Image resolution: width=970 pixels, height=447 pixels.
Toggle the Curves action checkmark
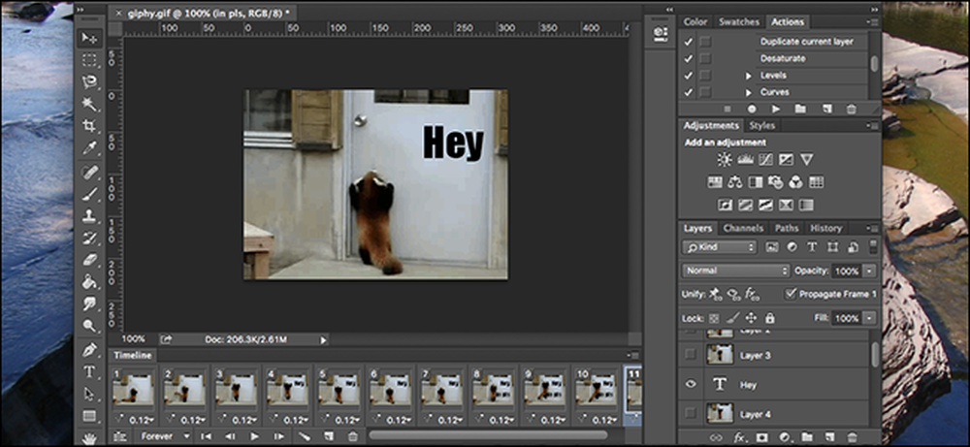pyautogui.click(x=688, y=92)
